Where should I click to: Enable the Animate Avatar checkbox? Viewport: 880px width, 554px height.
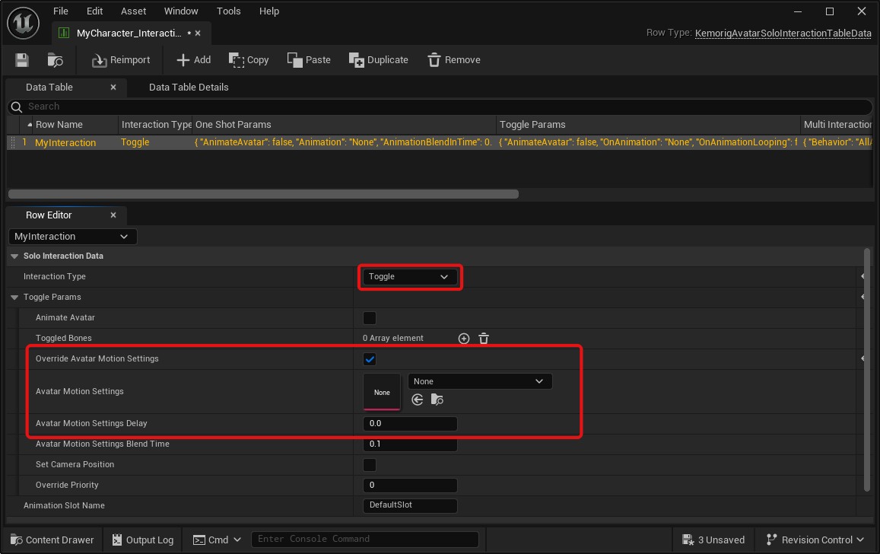[370, 318]
